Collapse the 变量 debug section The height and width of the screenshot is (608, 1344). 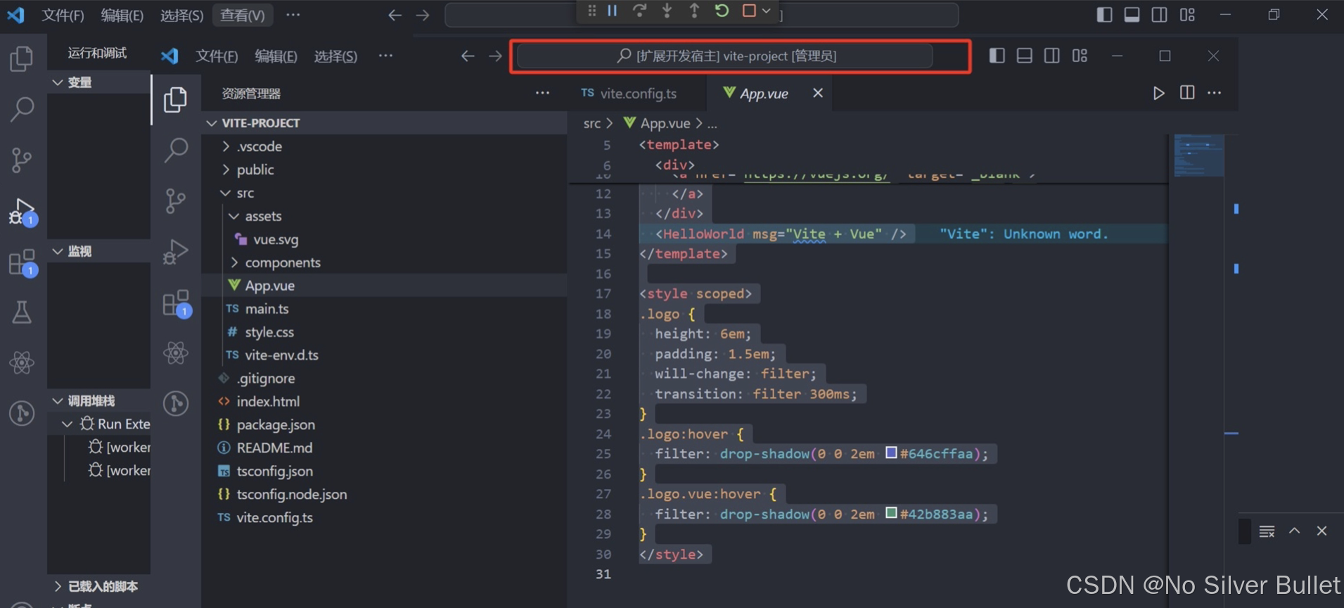coord(58,82)
